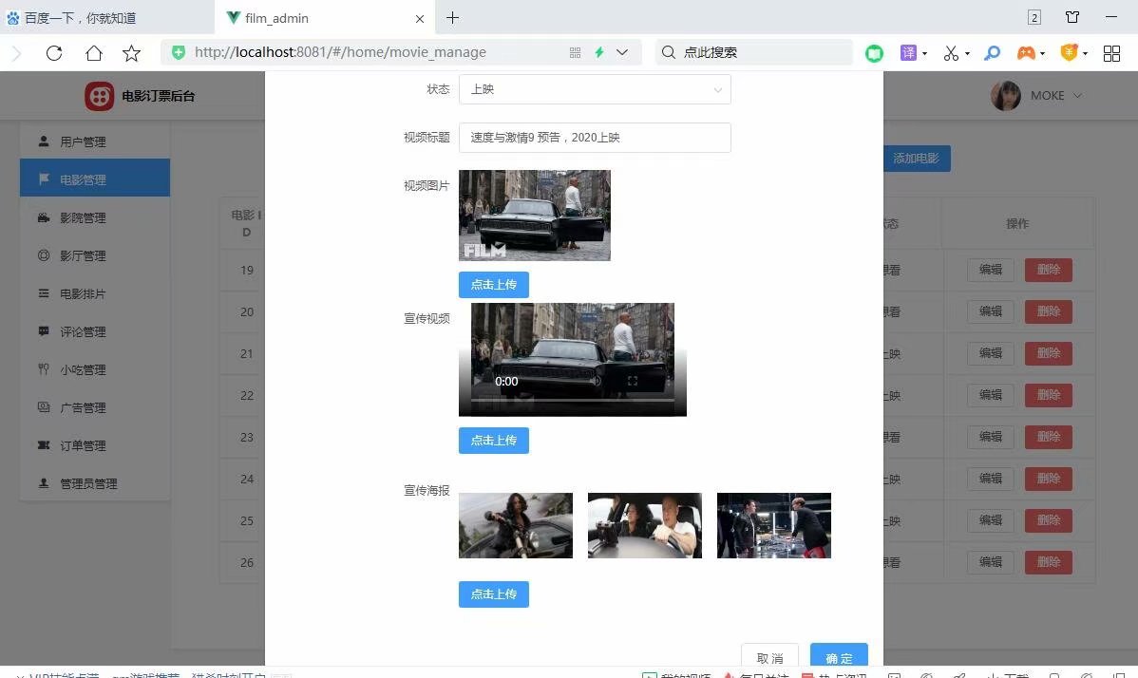Open the extensions grid icon

pyautogui.click(x=1111, y=53)
